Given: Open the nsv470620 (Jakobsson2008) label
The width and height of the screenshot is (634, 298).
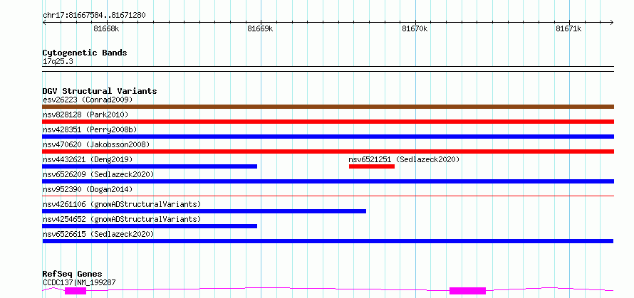Looking at the screenshot, I should click(96, 144).
